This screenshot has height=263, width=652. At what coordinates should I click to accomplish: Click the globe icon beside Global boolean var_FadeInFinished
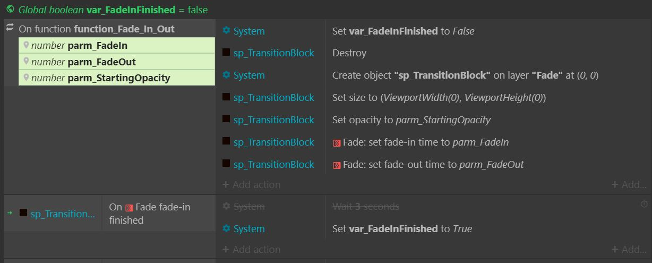point(10,10)
